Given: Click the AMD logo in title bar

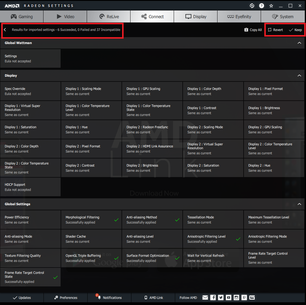Looking at the screenshot, I should (12, 6).
